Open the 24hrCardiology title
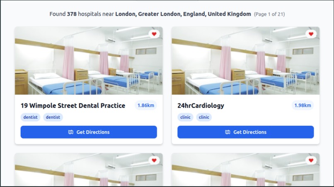The image size is (334, 187). (201, 105)
